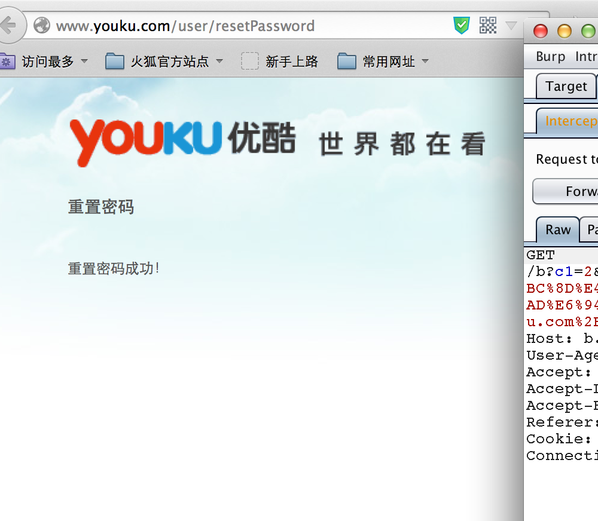Click the green shield security icon
Viewport: 598px width, 521px height.
[x=462, y=26]
